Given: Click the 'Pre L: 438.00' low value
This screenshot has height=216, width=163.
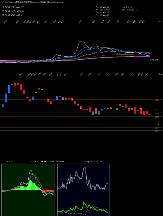Looking at the screenshot, I should 102,12.
